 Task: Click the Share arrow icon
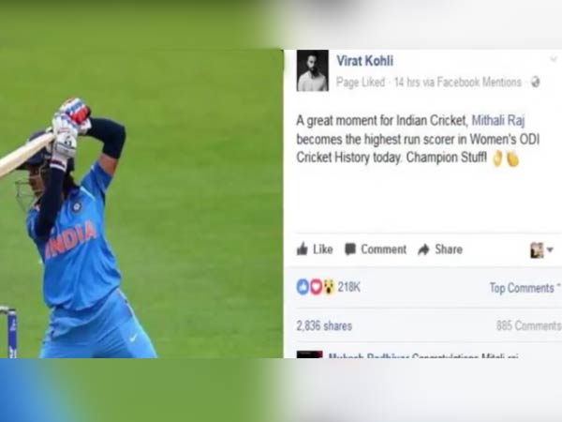pos(423,249)
